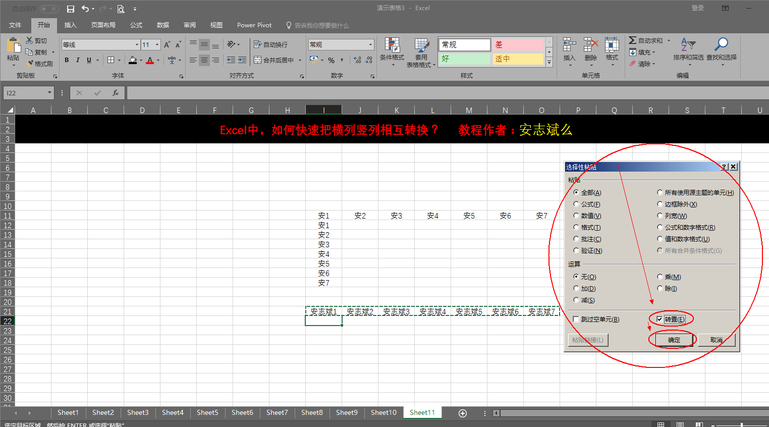The height and width of the screenshot is (427, 769).
Task: Apply the 差 (Bad) cell style
Action: (518, 45)
